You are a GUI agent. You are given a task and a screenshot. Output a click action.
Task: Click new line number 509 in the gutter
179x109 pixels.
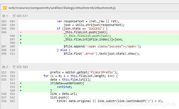coord(12,47)
